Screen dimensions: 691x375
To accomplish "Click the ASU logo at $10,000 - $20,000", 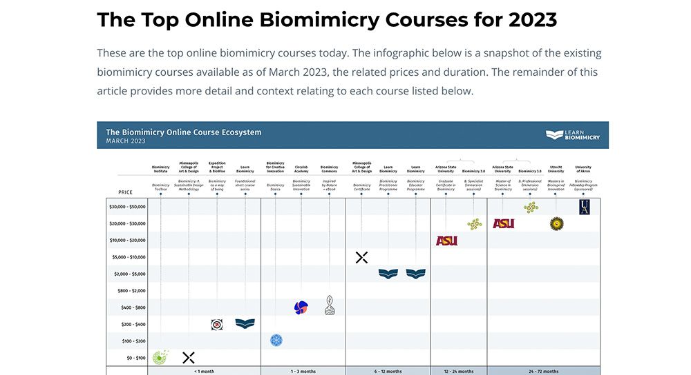I will click(x=447, y=241).
